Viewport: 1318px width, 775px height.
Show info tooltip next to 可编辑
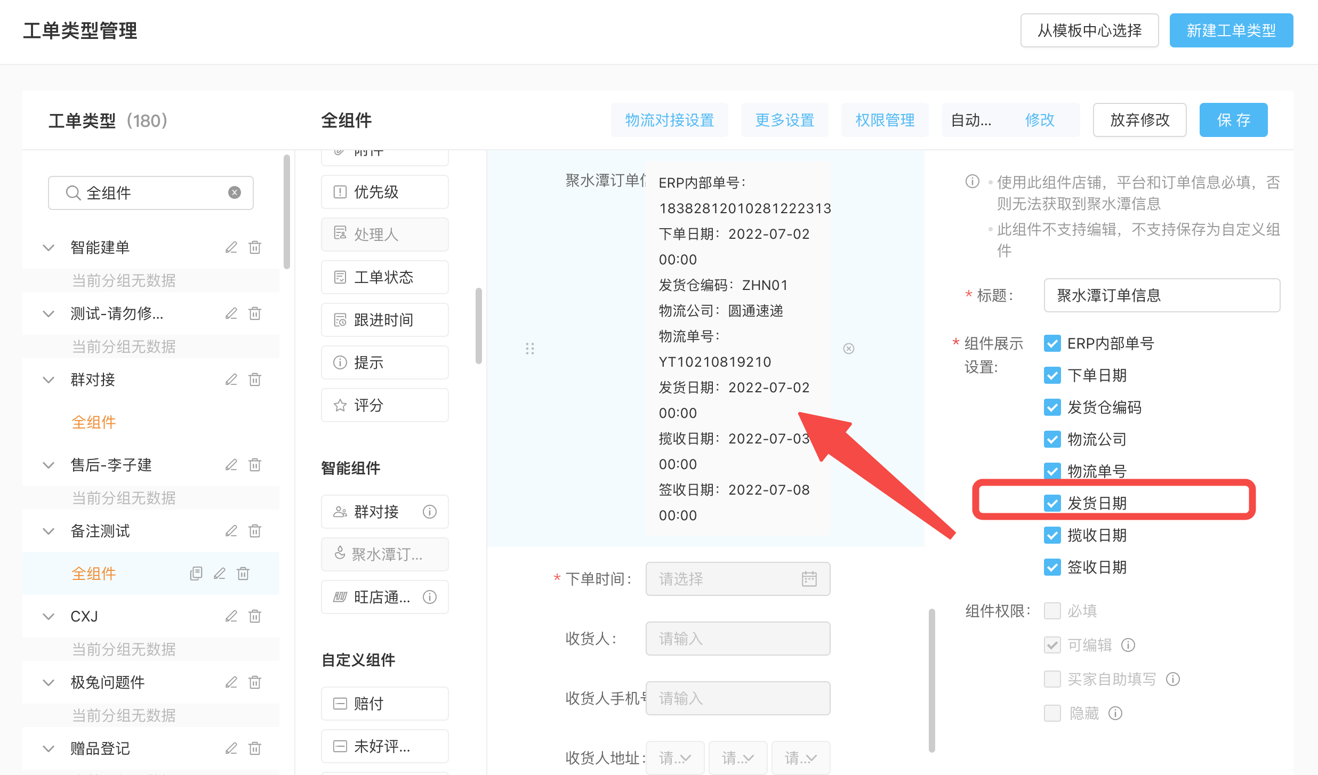click(1128, 645)
